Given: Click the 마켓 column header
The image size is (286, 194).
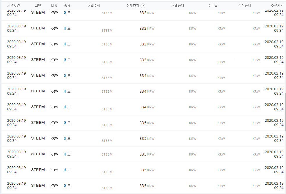Looking at the screenshot, I should (x=54, y=6).
